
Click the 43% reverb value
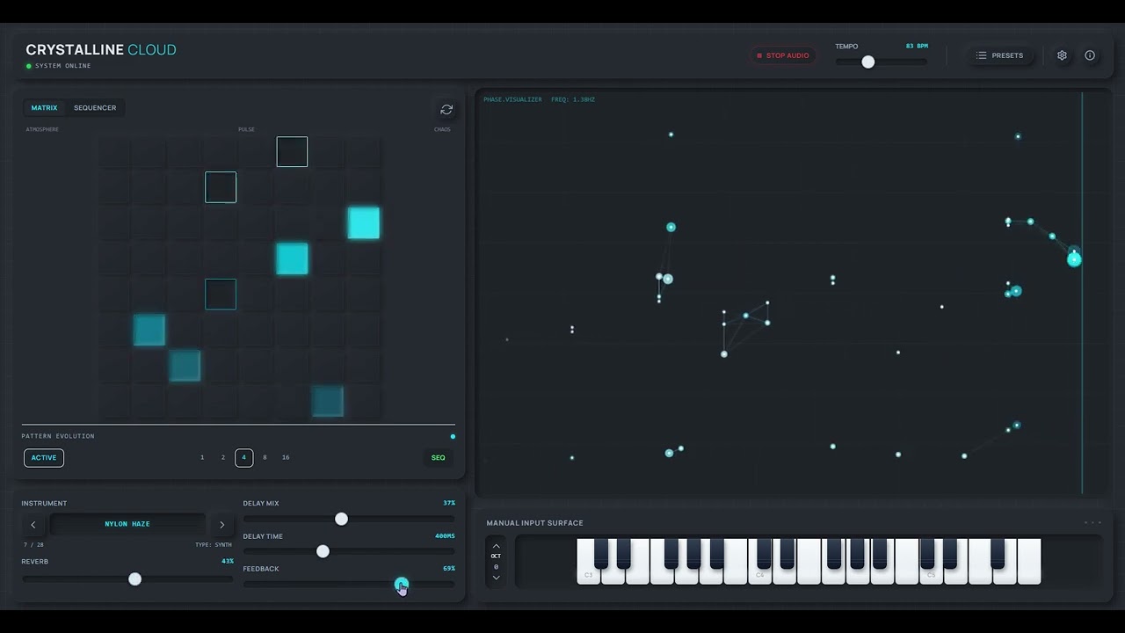point(228,561)
